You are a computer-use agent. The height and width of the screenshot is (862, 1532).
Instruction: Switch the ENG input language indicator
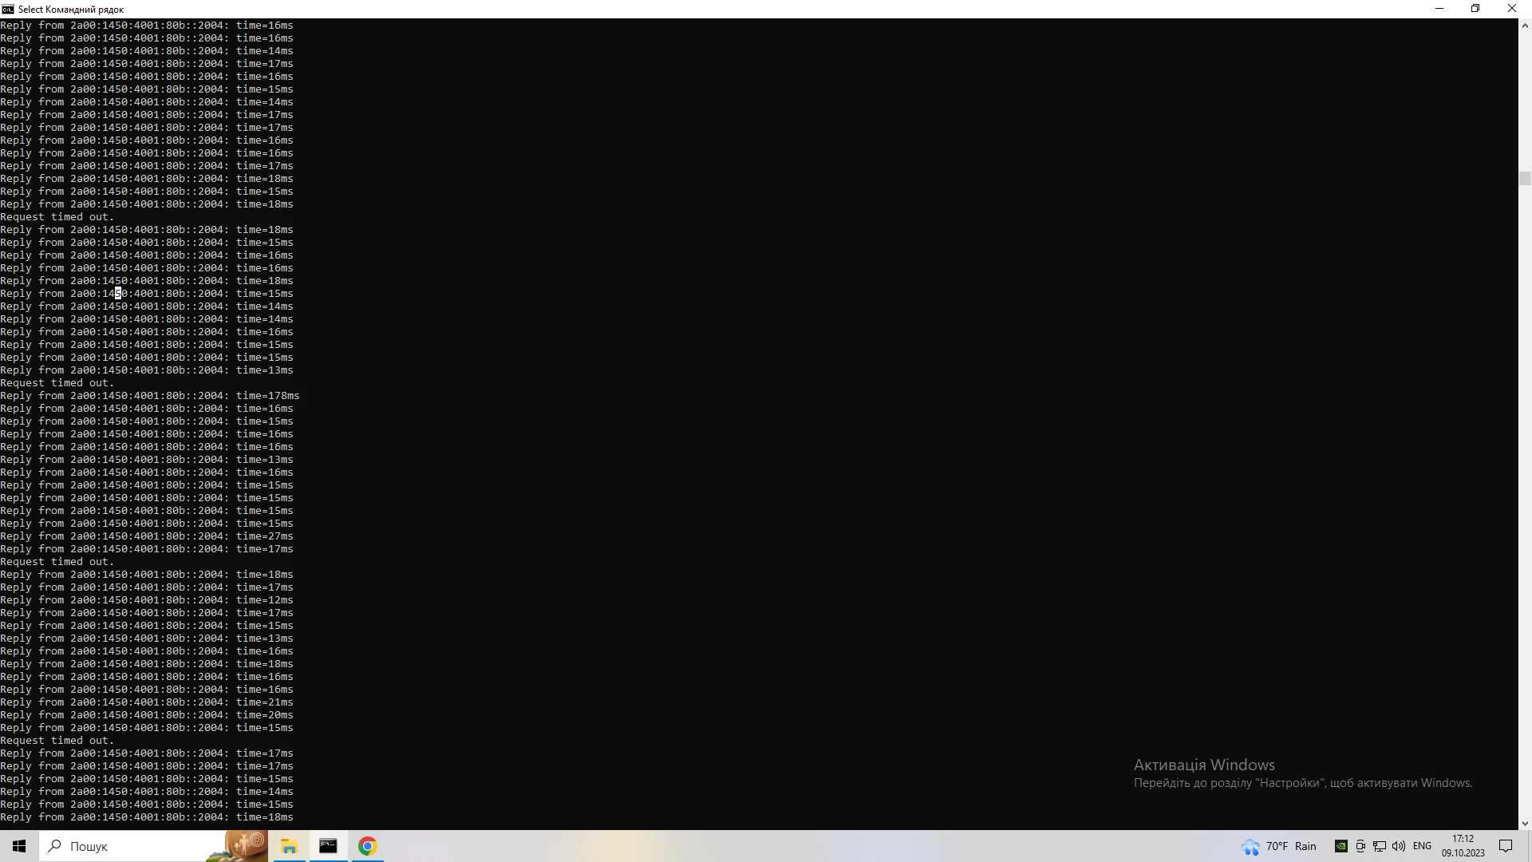[x=1422, y=846]
